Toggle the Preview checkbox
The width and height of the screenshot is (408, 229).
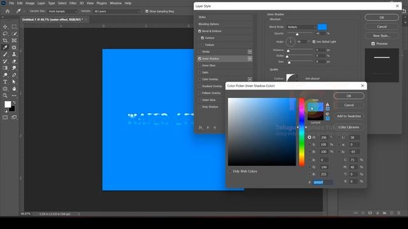pyautogui.click(x=373, y=44)
